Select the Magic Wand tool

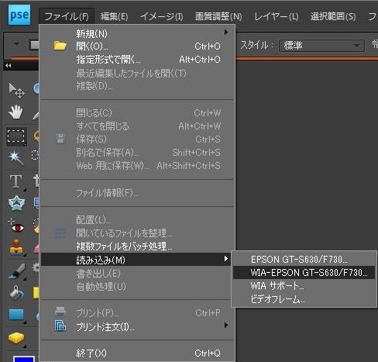16,157
